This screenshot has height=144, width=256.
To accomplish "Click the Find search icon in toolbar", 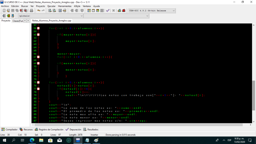I will pyautogui.click(x=50, y=11).
